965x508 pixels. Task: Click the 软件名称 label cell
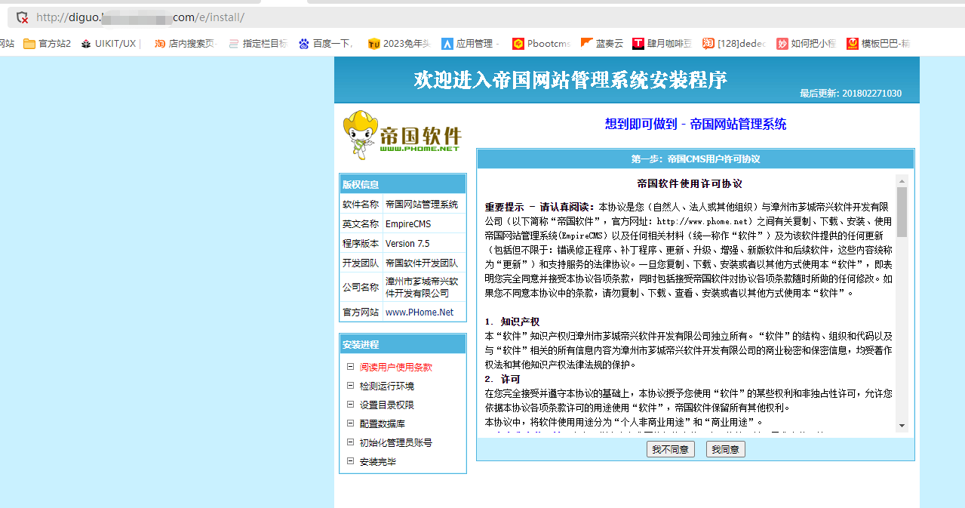tap(361, 205)
